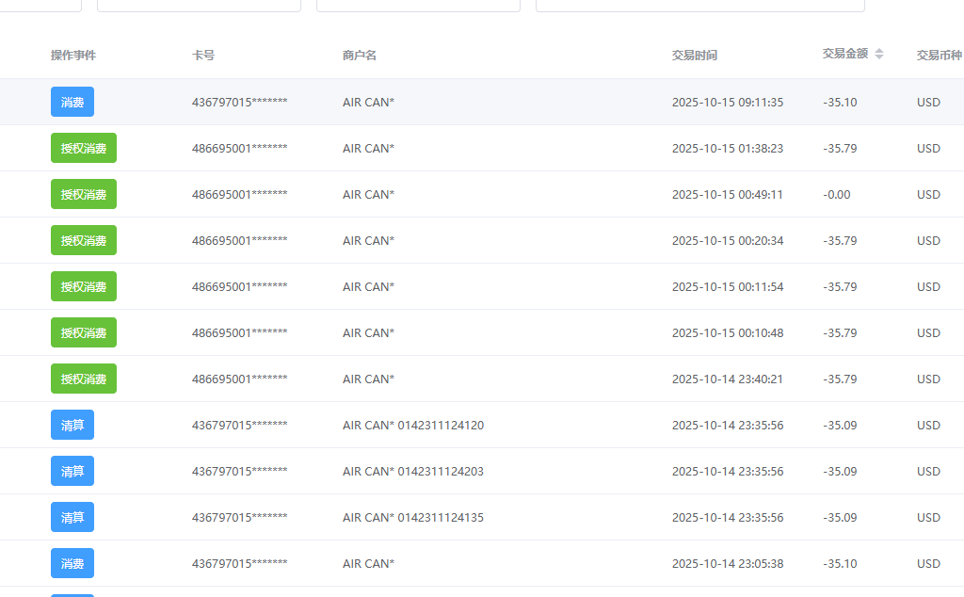Image resolution: width=964 pixels, height=597 pixels.
Task: Click the -35.79 amount in the 01:38:23 row
Action: [841, 148]
